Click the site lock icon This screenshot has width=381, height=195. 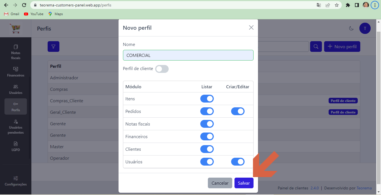pos(35,5)
